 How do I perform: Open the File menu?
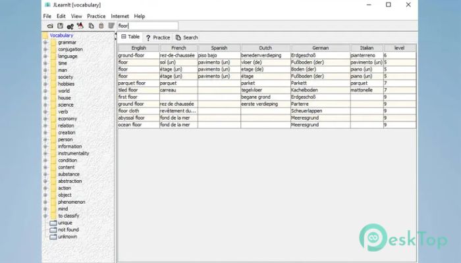pos(47,16)
